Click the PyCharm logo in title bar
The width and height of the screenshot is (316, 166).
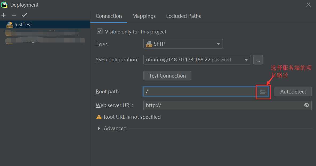tap(4, 5)
